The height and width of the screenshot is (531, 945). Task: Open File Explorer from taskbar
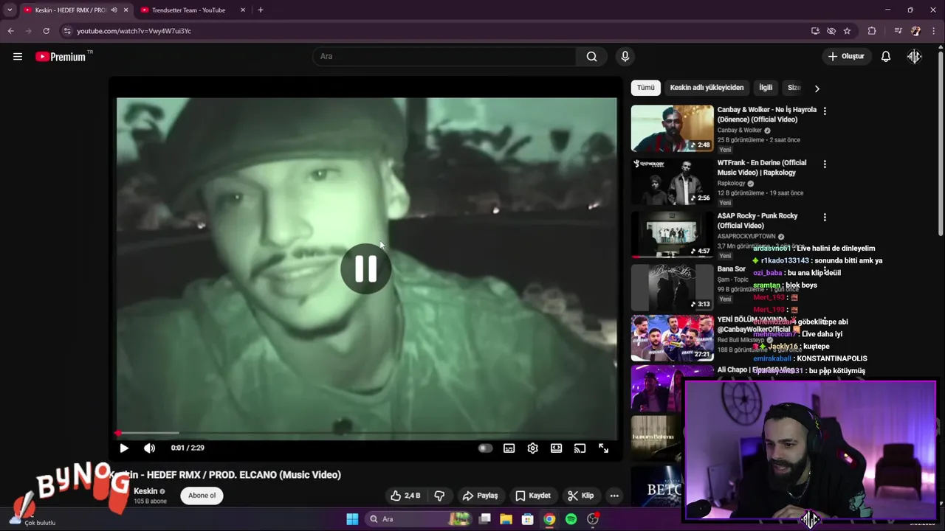click(x=506, y=519)
